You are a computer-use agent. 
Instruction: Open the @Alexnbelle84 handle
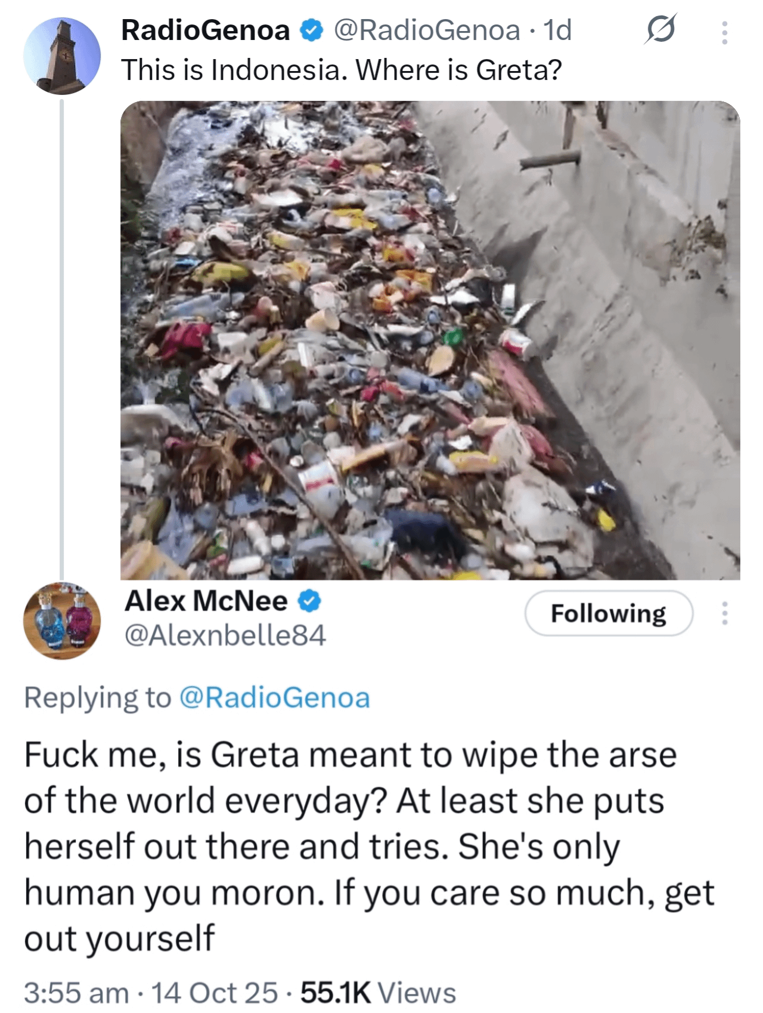(225, 635)
